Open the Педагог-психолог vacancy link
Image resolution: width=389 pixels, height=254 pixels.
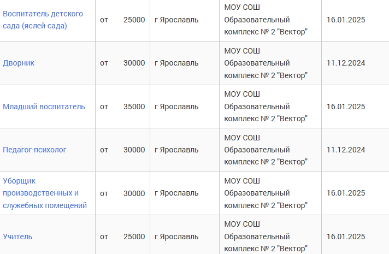34,150
